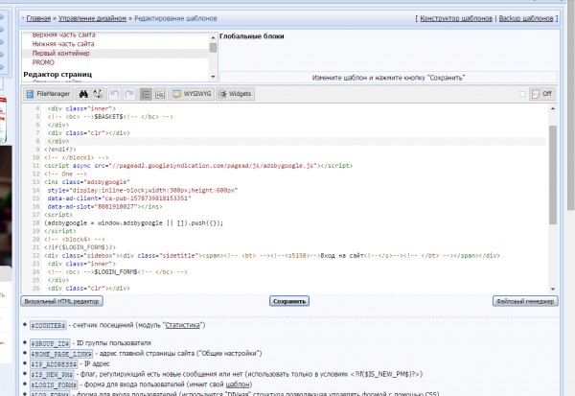This screenshot has height=396, width=575.
Task: Click the redo arrow icon
Action: [129, 94]
